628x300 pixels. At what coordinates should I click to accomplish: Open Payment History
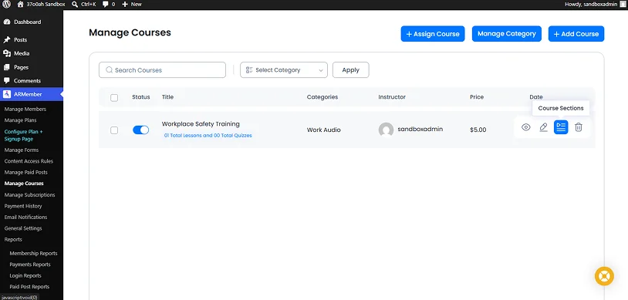click(23, 206)
